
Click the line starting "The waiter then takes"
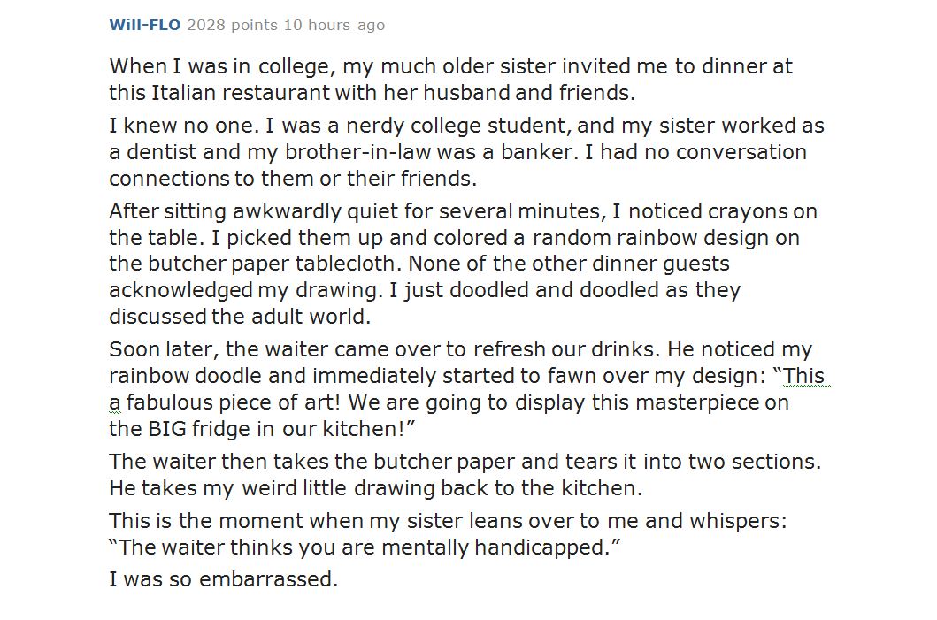(x=465, y=462)
